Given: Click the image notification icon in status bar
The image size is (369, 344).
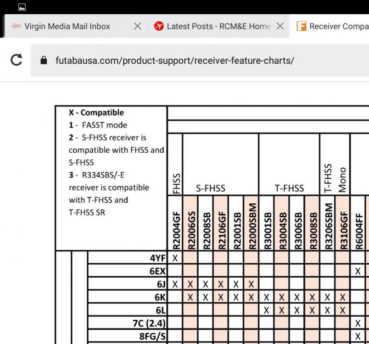Looking at the screenshot, I should pyautogui.click(x=22, y=7).
